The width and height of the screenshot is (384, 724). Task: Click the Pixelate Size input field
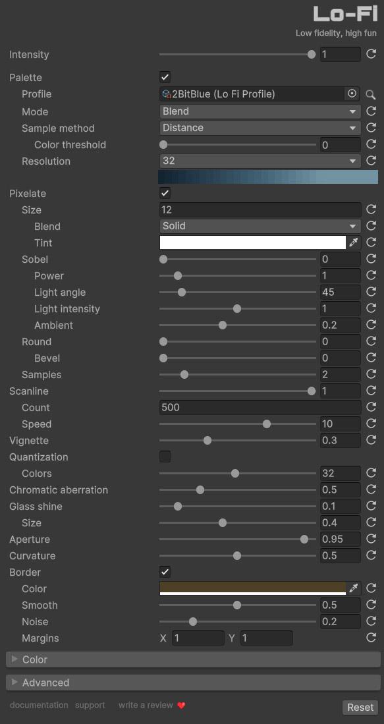point(260,210)
